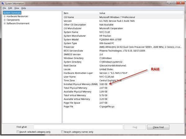Viewport: 186px width, 139px height.
Task: Select the OS Name row
Action: point(123,17)
